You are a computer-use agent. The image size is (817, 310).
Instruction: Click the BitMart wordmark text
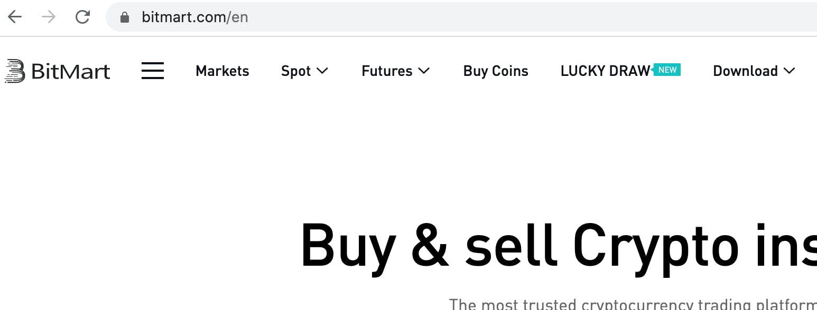[x=71, y=71]
